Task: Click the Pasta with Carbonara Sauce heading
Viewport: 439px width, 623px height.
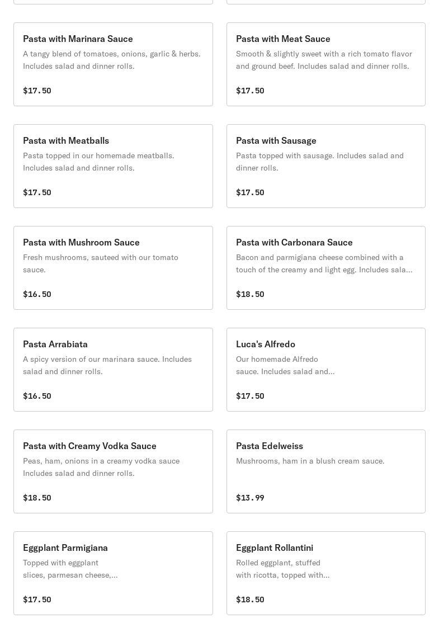Action: point(294,242)
